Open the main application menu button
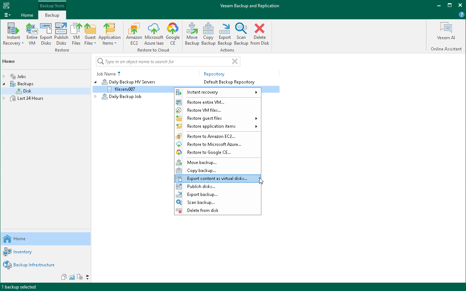466x291 pixels. pos(7,15)
